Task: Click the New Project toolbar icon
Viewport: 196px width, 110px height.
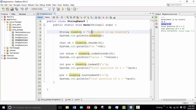Action: pos(8,9)
